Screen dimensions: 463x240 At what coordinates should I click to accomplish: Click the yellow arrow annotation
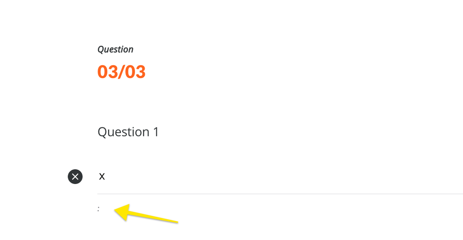pos(145,215)
